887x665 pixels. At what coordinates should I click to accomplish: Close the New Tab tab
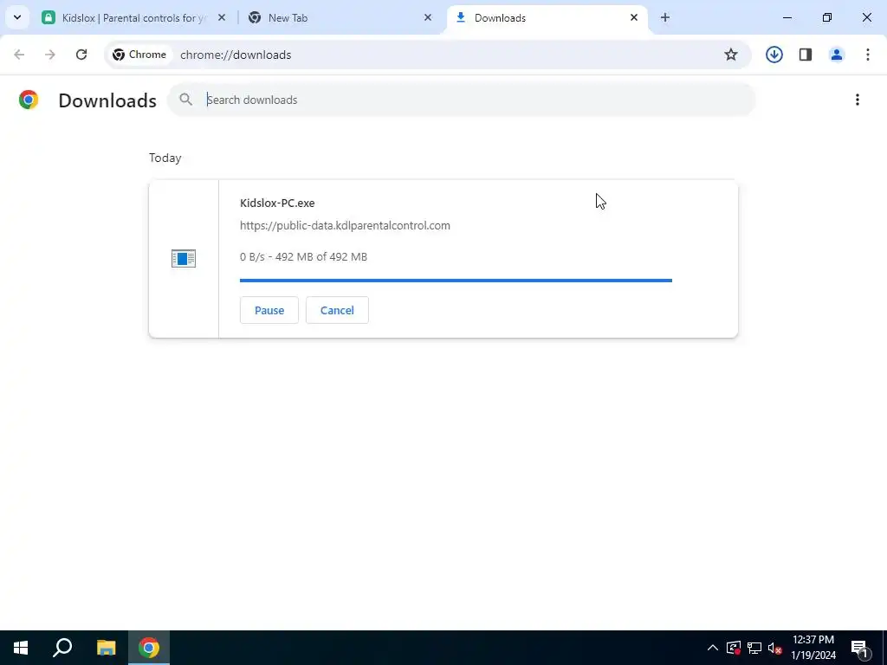coord(428,17)
